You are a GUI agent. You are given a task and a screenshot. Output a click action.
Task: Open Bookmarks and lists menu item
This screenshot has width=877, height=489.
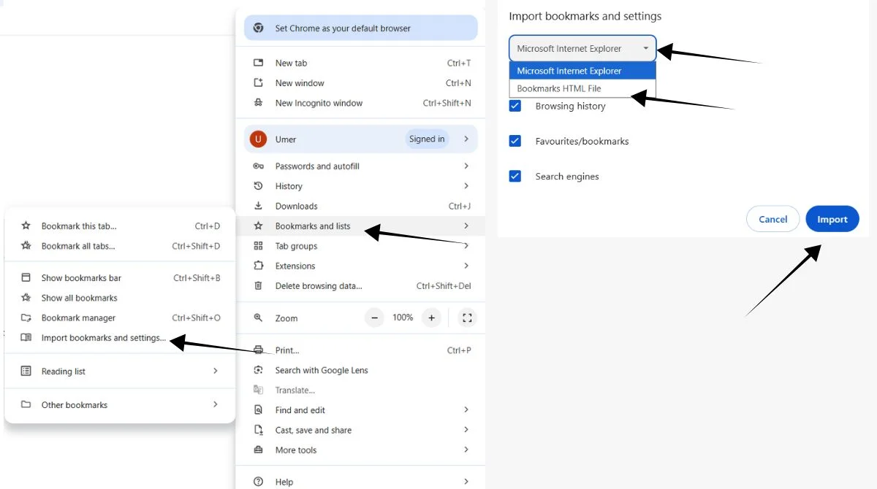pyautogui.click(x=361, y=226)
